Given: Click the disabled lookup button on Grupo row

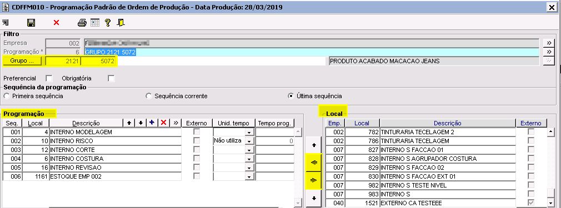Looking at the screenshot, I should [548, 61].
